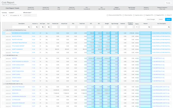This screenshot has height=108, width=173.
Task: Sort by the Change in Variance header
Action: pos(131,24)
